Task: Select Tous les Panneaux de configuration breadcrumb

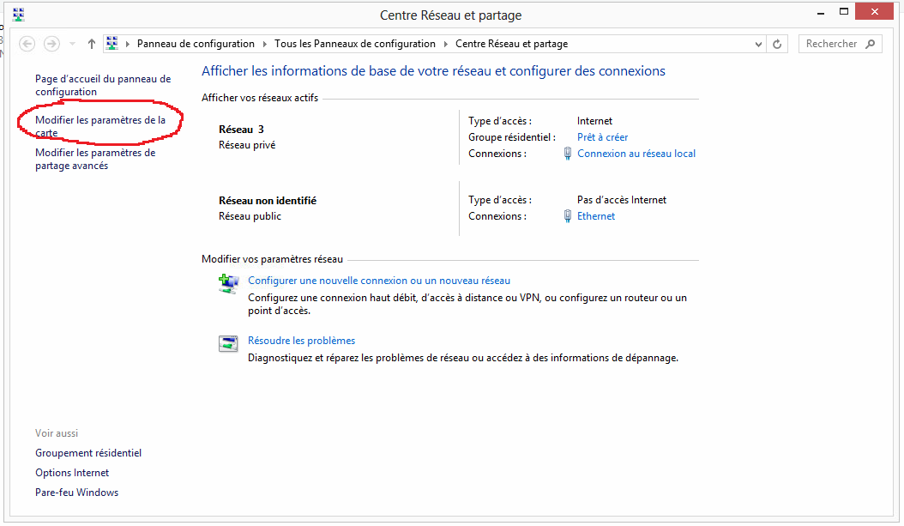Action: [x=355, y=44]
